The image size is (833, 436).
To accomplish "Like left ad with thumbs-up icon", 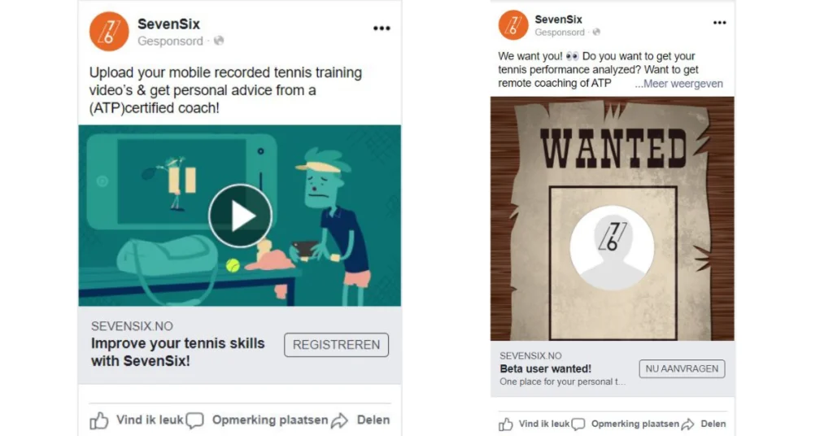I will (98, 421).
